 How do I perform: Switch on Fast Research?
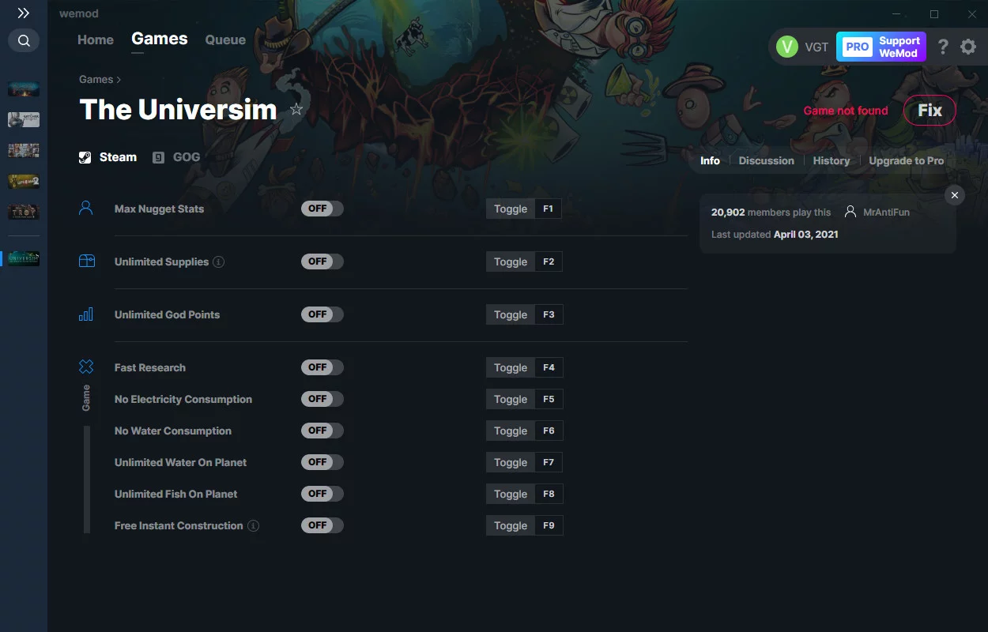click(x=322, y=367)
